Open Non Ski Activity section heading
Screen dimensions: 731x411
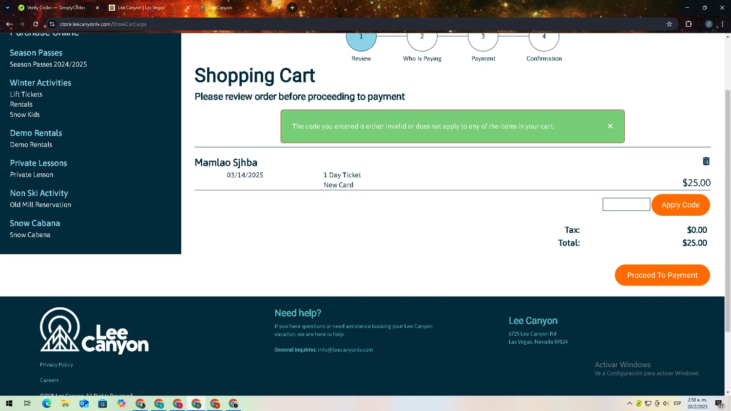(39, 193)
